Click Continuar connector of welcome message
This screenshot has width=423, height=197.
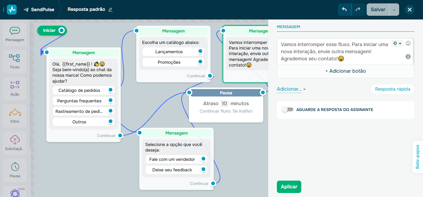point(120,135)
